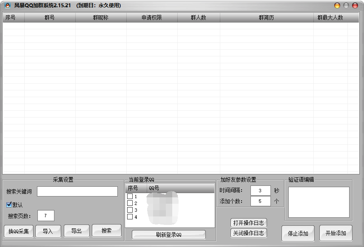Check the box for QQ row 4

[x=130, y=216]
